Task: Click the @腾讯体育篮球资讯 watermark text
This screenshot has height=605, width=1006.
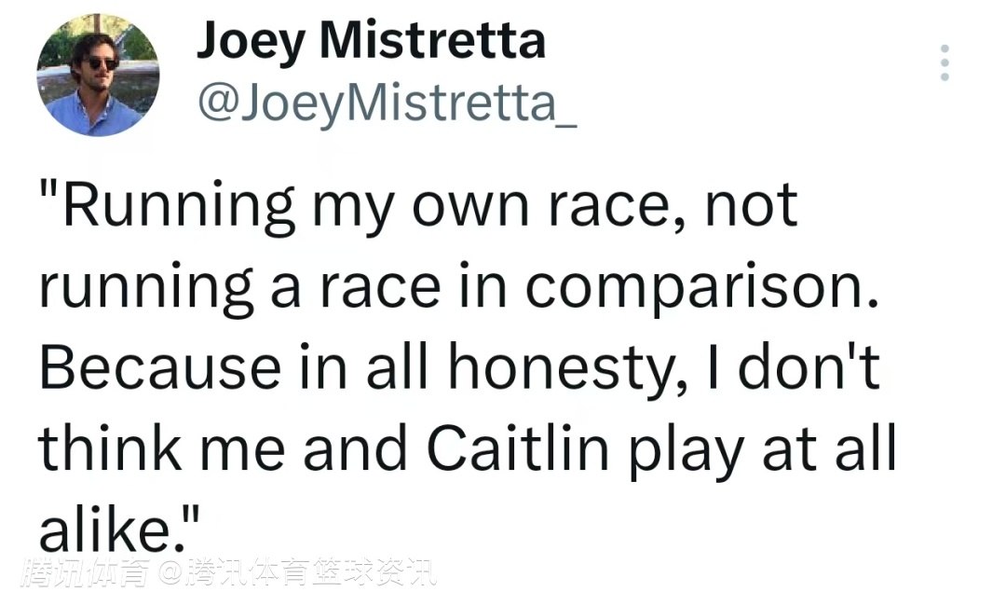Action: click(297, 571)
